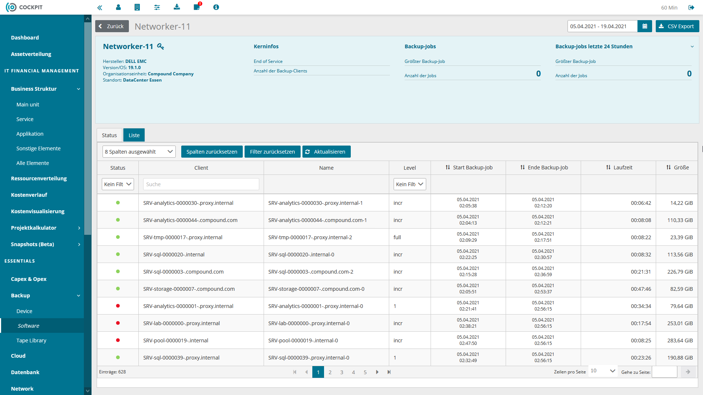Screen dimensions: 703x395
Task: Click the Client column header
Action: [201, 168]
